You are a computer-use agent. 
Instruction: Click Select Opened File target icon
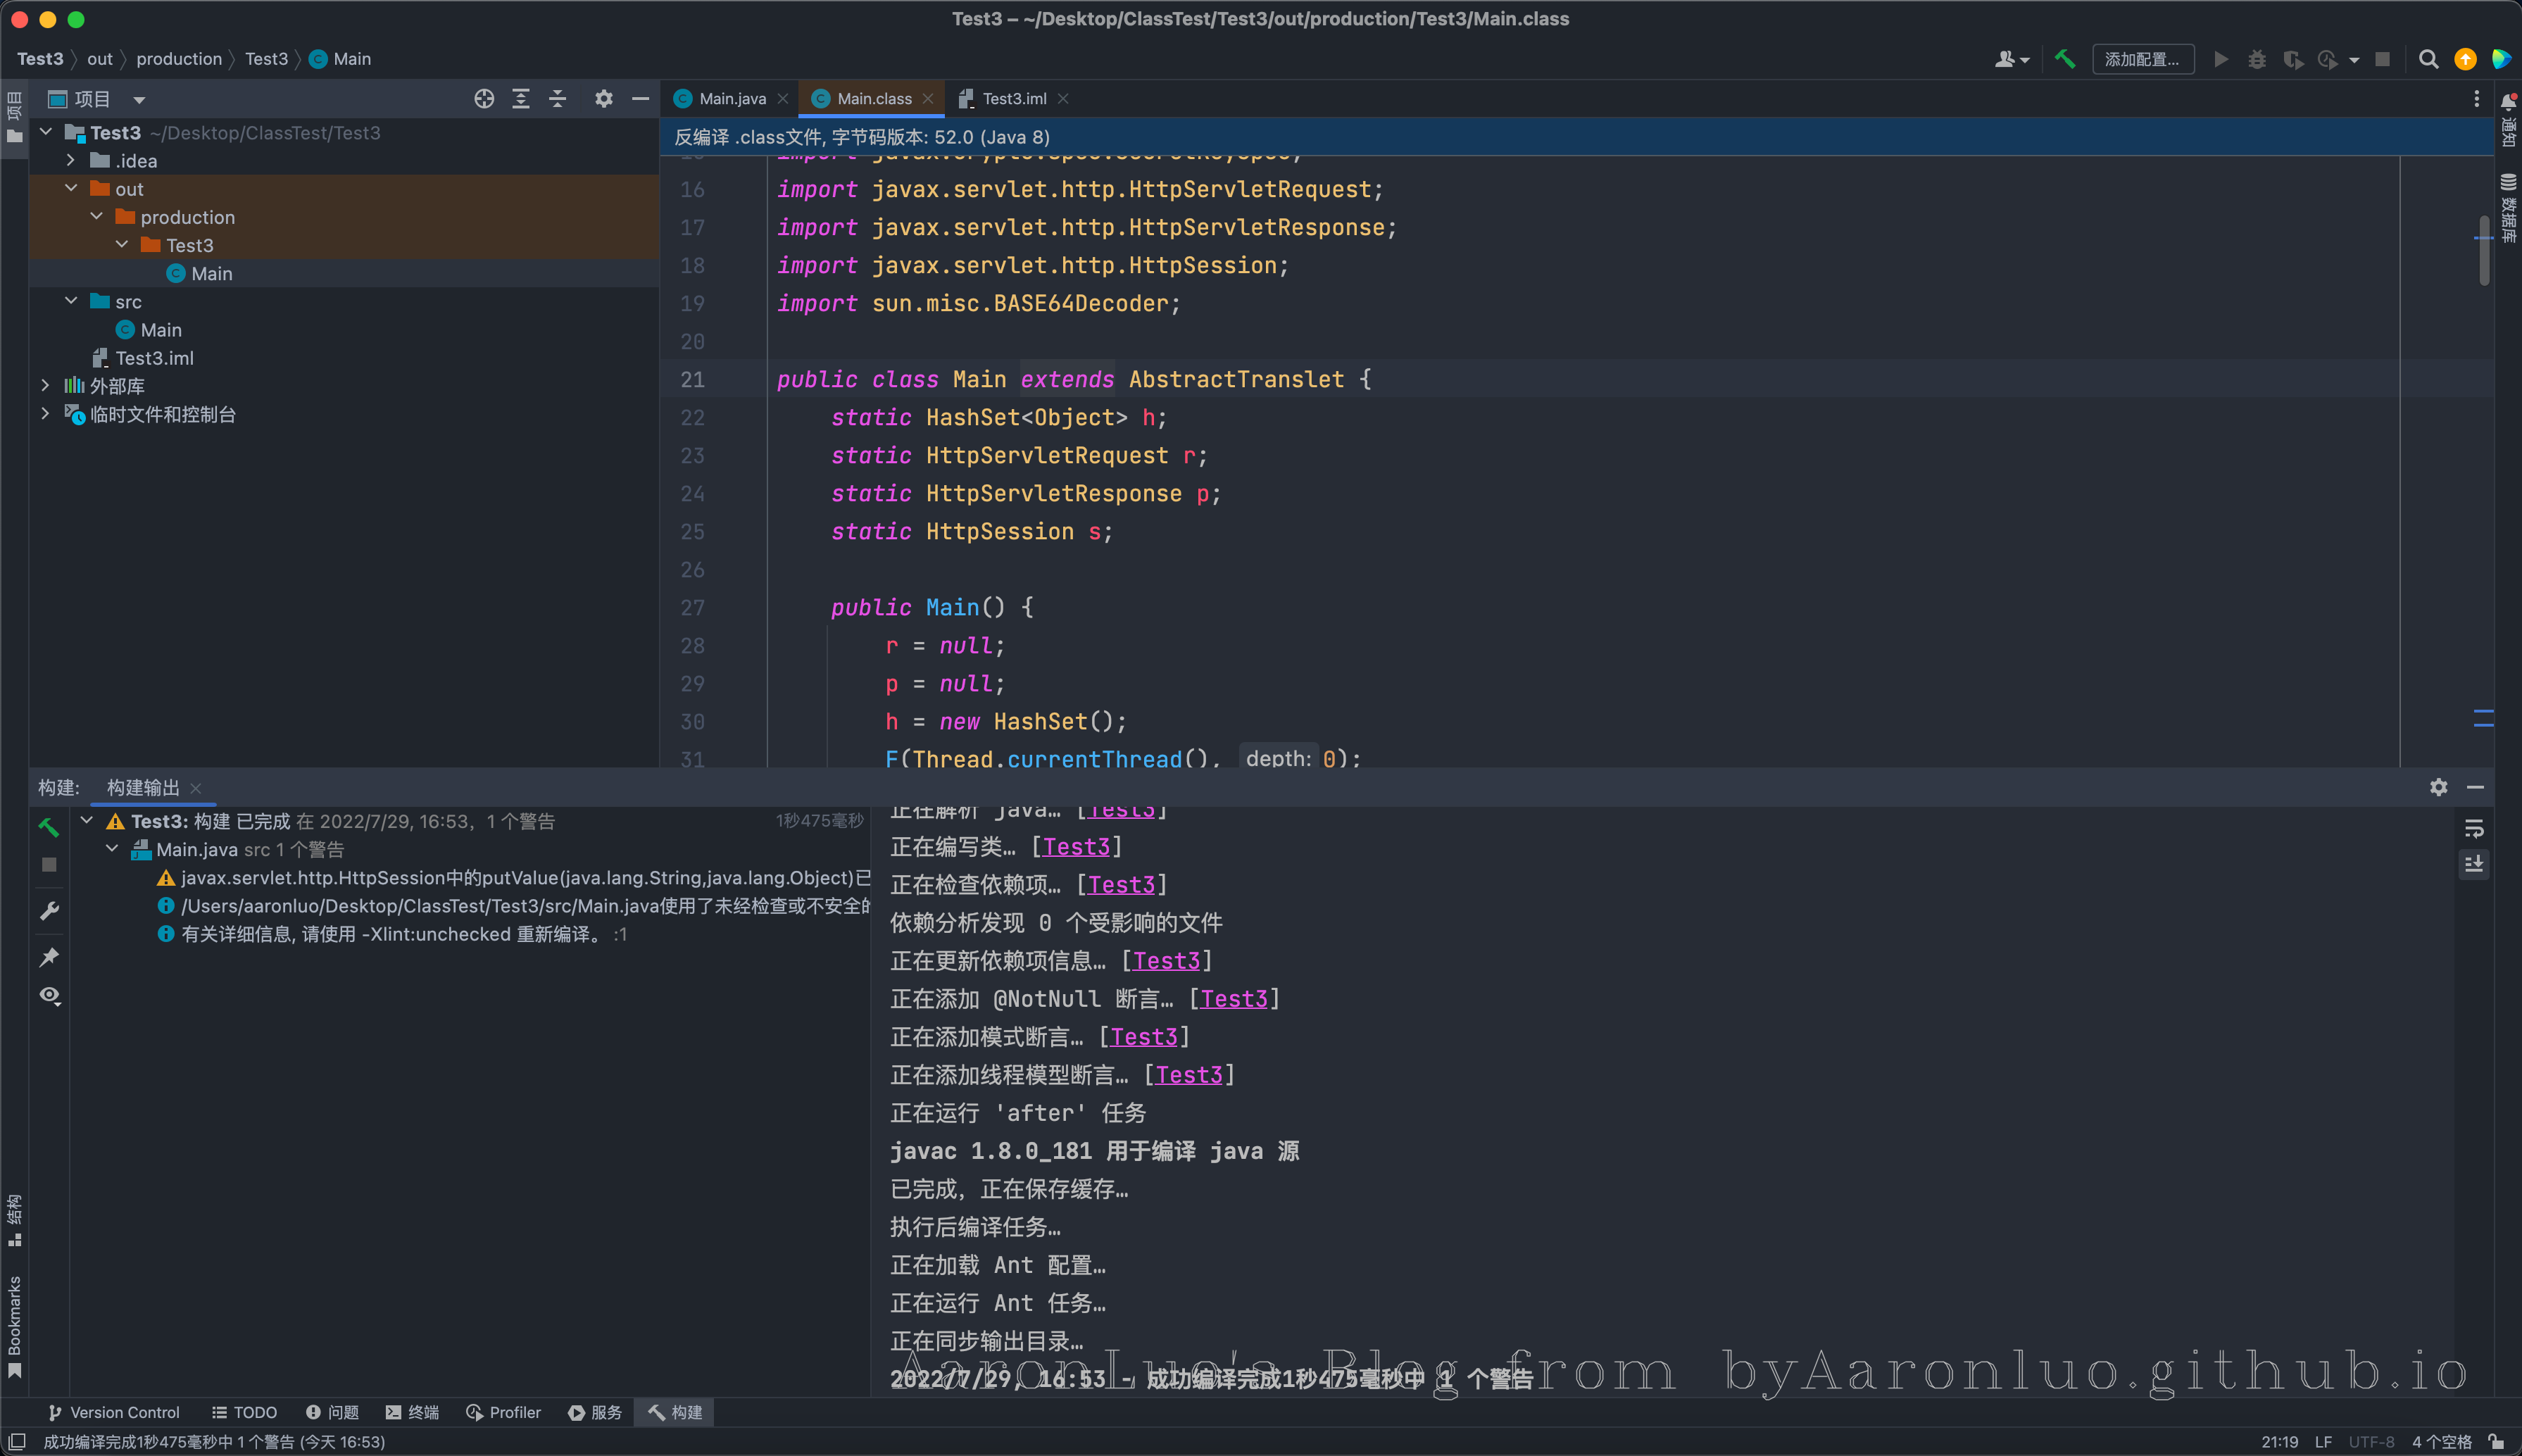pos(484,98)
